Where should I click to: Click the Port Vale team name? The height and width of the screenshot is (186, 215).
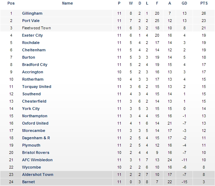(x=31, y=21)
